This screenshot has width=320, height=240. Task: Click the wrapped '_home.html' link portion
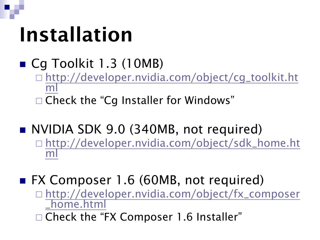76,204
